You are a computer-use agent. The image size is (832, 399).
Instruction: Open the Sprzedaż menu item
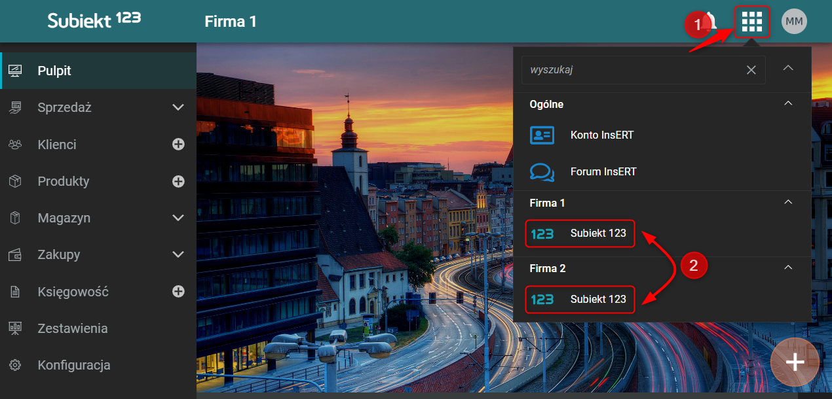coord(98,107)
